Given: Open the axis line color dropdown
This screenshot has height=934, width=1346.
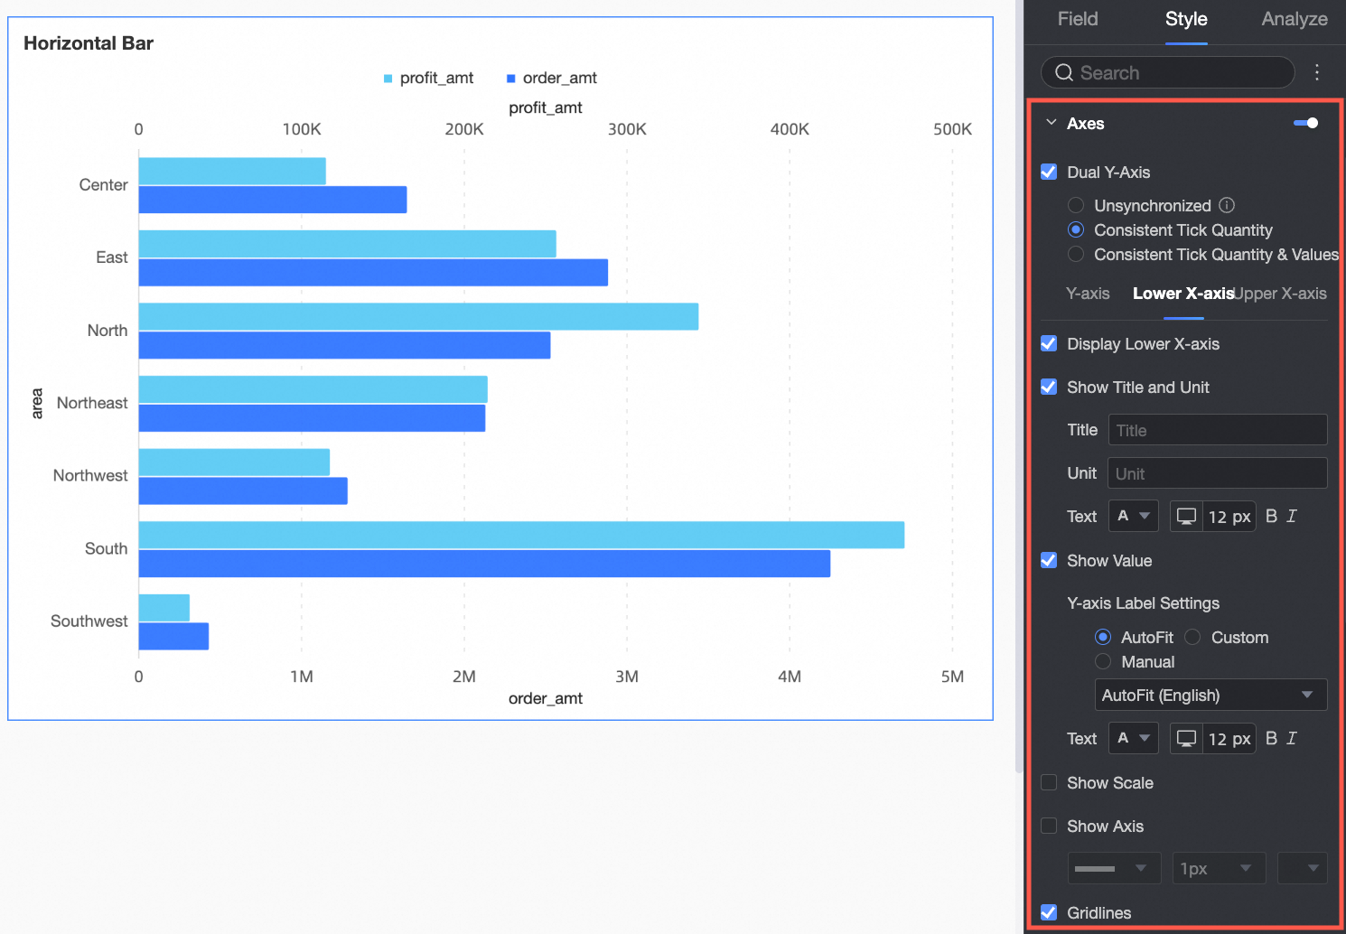Looking at the screenshot, I should 1302,868.
